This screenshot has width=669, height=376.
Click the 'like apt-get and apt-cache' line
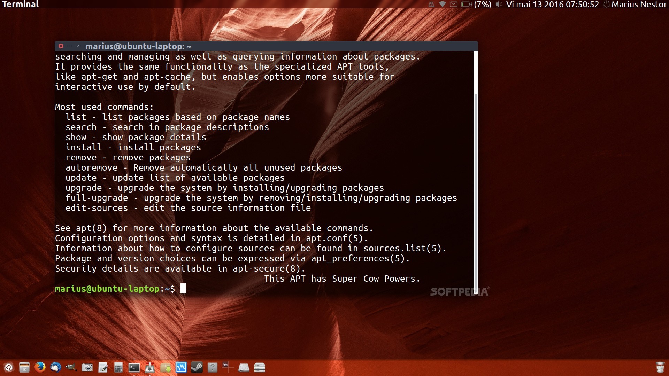(225, 77)
